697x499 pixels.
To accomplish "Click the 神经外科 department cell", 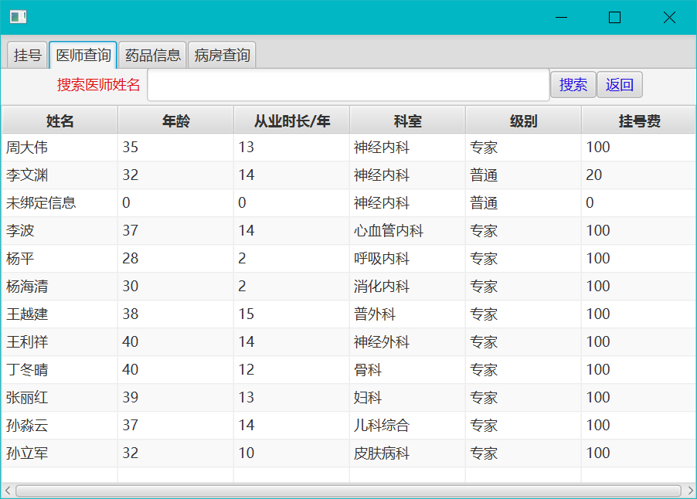I will tap(407, 341).
